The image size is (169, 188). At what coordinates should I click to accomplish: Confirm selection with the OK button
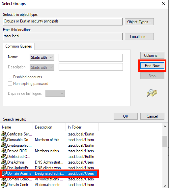coord(126,116)
